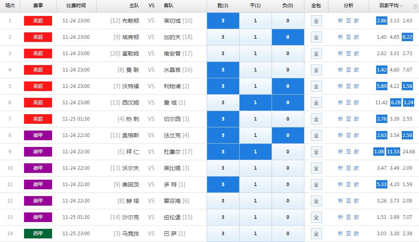
Task: Click odds value 24.68 for match 9
Action: (x=409, y=152)
